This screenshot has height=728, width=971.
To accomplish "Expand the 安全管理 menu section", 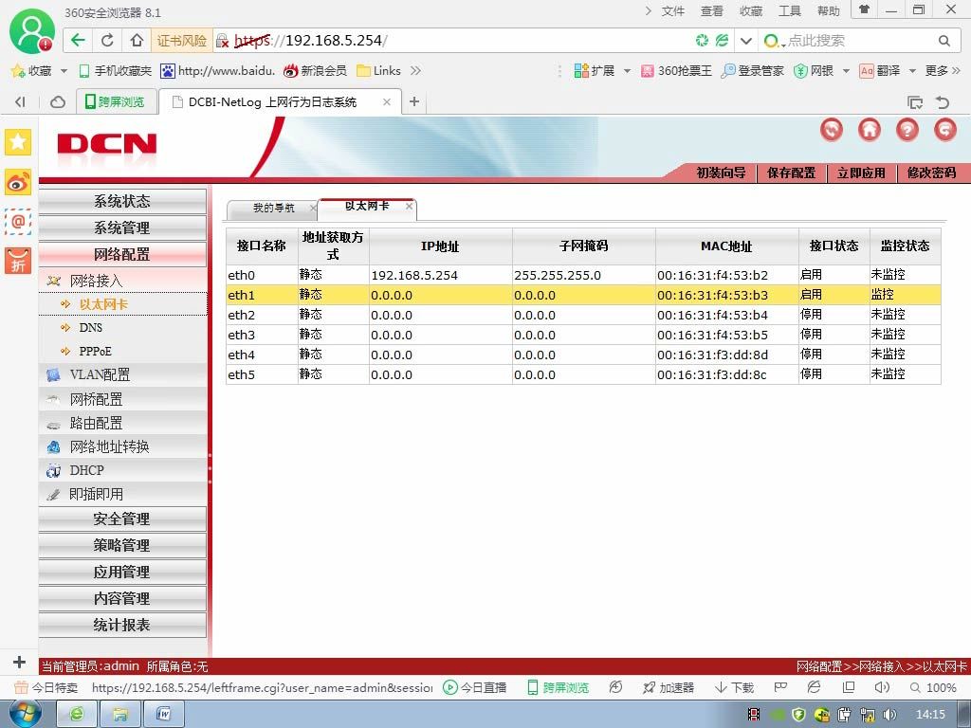I will tap(122, 519).
